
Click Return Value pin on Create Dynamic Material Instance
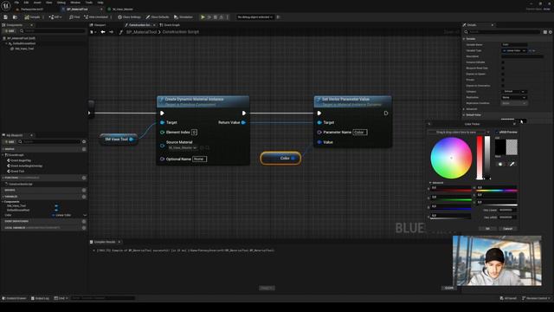tap(243, 122)
